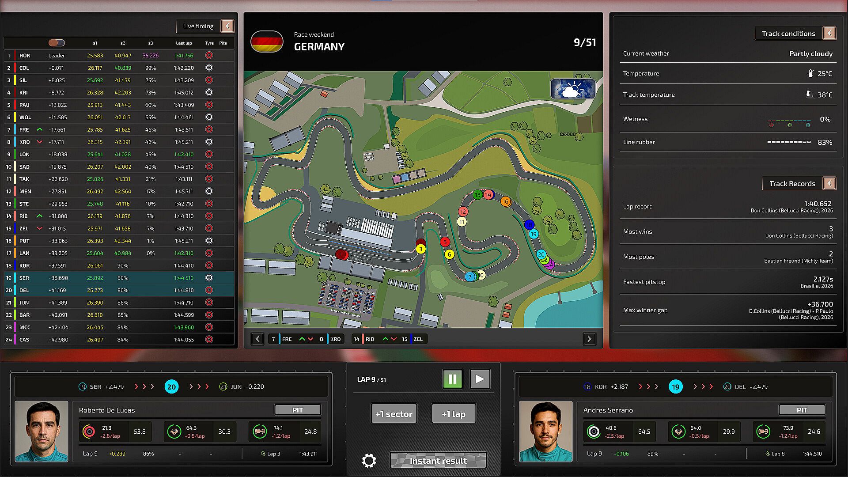848x477 pixels.
Task: Collapse the Live timing panel
Action: coord(227,26)
